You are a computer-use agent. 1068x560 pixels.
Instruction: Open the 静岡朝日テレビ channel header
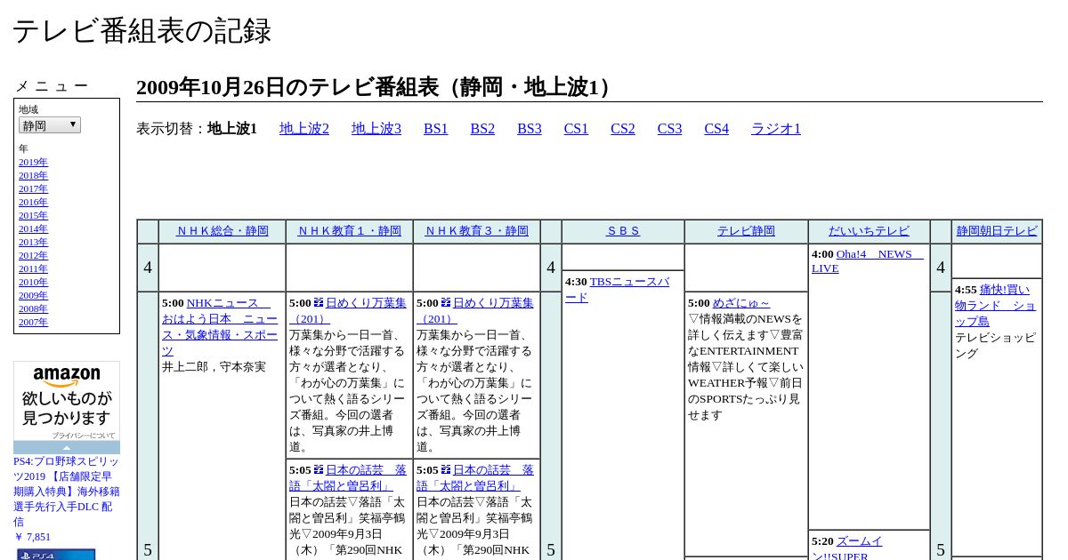click(997, 231)
